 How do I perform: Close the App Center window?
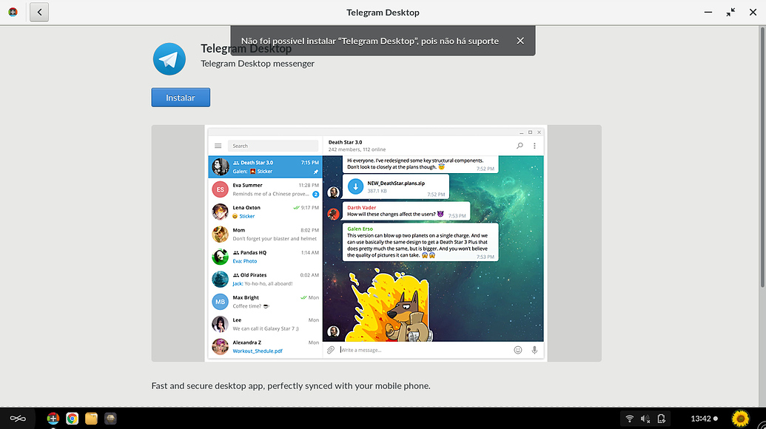coord(753,13)
